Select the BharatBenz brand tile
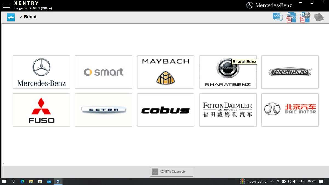329x185 pixels. click(228, 72)
